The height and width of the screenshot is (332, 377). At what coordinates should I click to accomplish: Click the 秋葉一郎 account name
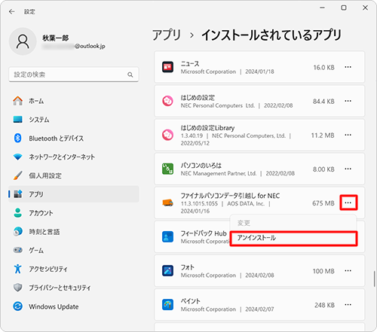pyautogui.click(x=55, y=38)
